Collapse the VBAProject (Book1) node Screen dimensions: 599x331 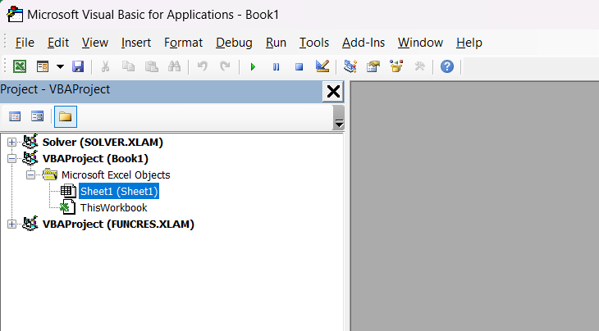[11, 159]
